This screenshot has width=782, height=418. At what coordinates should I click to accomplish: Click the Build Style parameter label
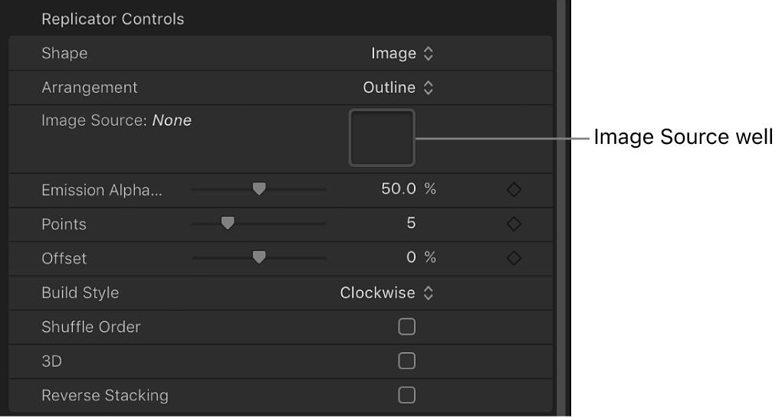point(80,293)
